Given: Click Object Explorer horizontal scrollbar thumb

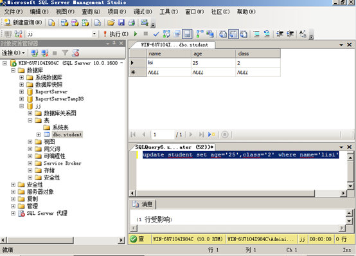Looking at the screenshot, I should 40,240.
